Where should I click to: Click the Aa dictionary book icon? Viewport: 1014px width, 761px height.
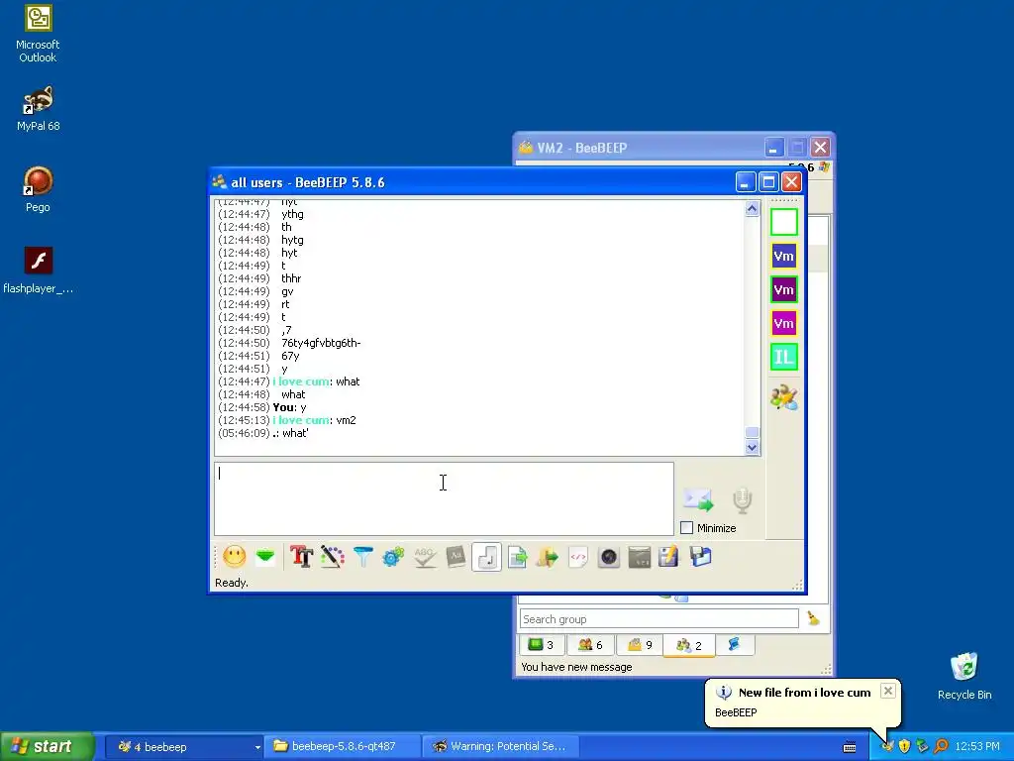[456, 557]
